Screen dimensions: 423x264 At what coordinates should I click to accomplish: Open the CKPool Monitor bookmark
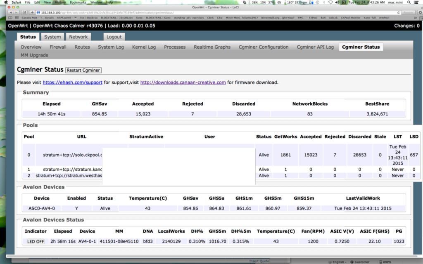350,18
